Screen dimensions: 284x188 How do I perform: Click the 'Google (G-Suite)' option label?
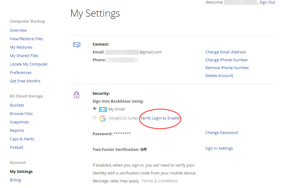point(123,118)
